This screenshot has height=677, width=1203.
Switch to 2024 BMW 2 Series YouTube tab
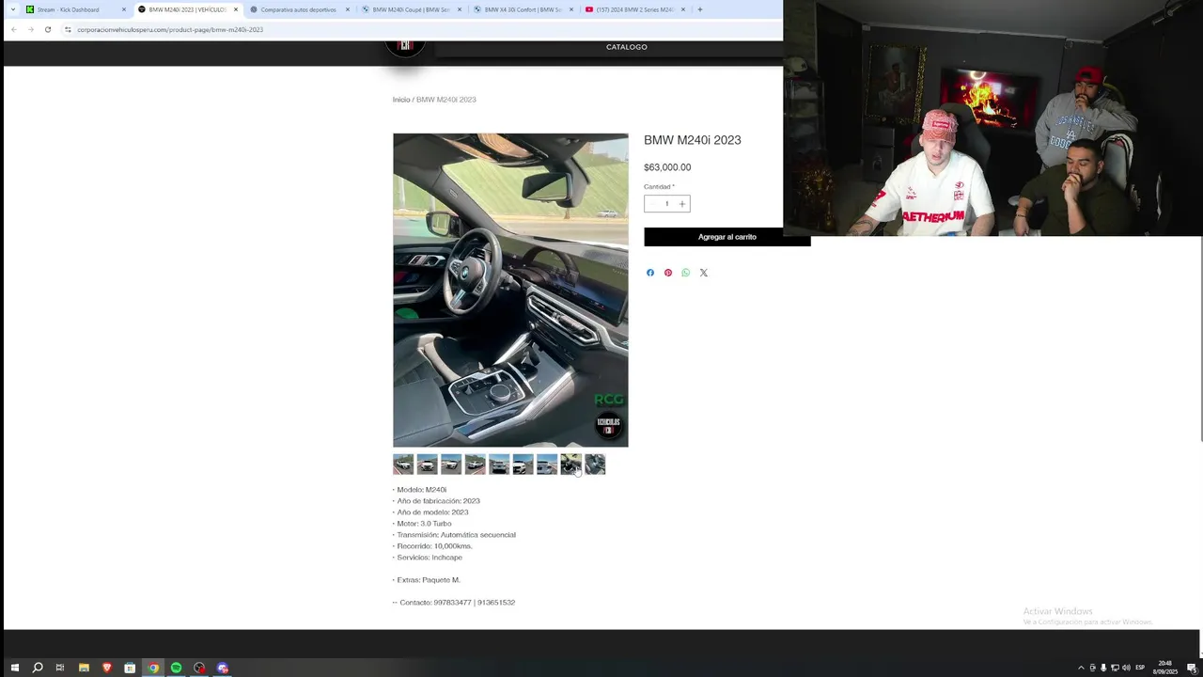[634, 9]
